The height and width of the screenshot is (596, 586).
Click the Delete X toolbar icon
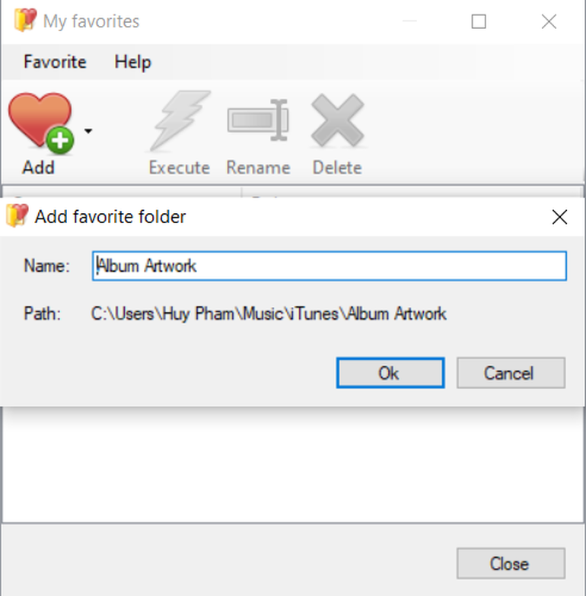tap(337, 120)
